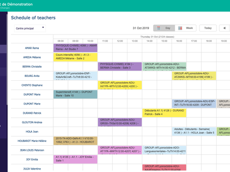Click the Today button
Viewport: 230px width, 172px height.
tap(208, 28)
